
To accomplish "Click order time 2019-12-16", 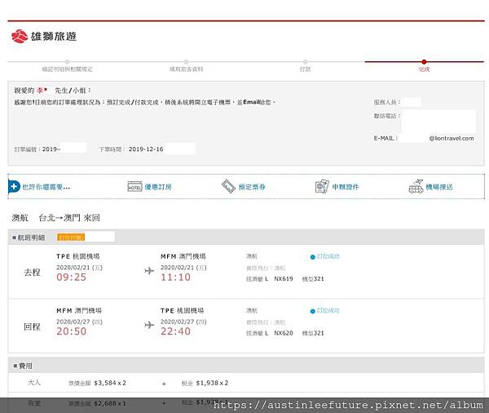I will tap(146, 149).
